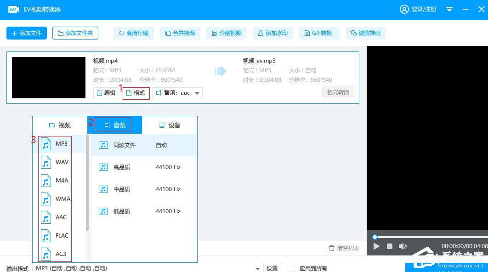This screenshot has height=272, width=488.
Task: Open the 音频: aac dropdown
Action: 177,92
